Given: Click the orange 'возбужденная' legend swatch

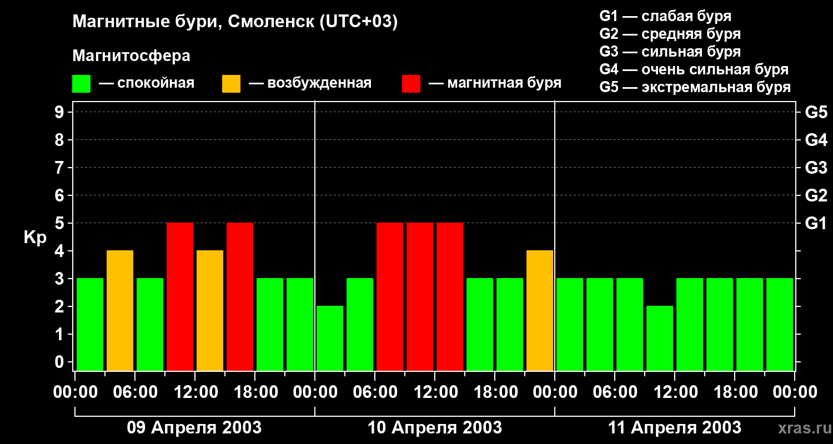Looking at the screenshot, I should (x=231, y=84).
